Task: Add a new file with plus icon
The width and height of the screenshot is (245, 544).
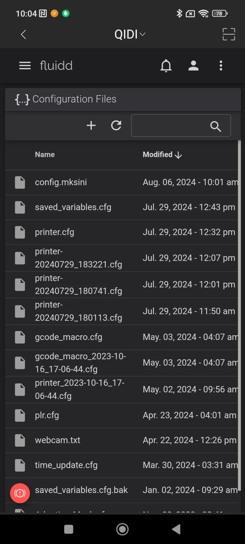Action: [91, 125]
